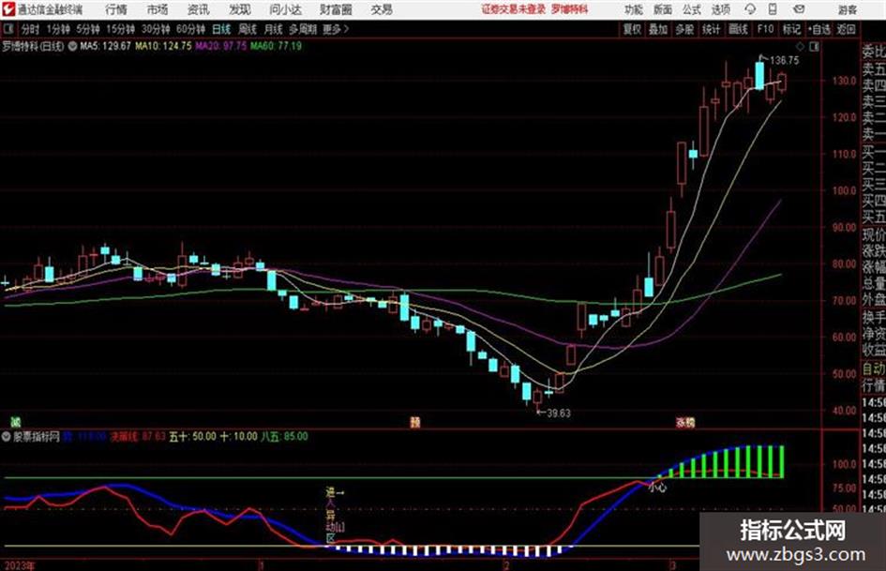
Task: Open F10 company info
Action: pos(765,29)
